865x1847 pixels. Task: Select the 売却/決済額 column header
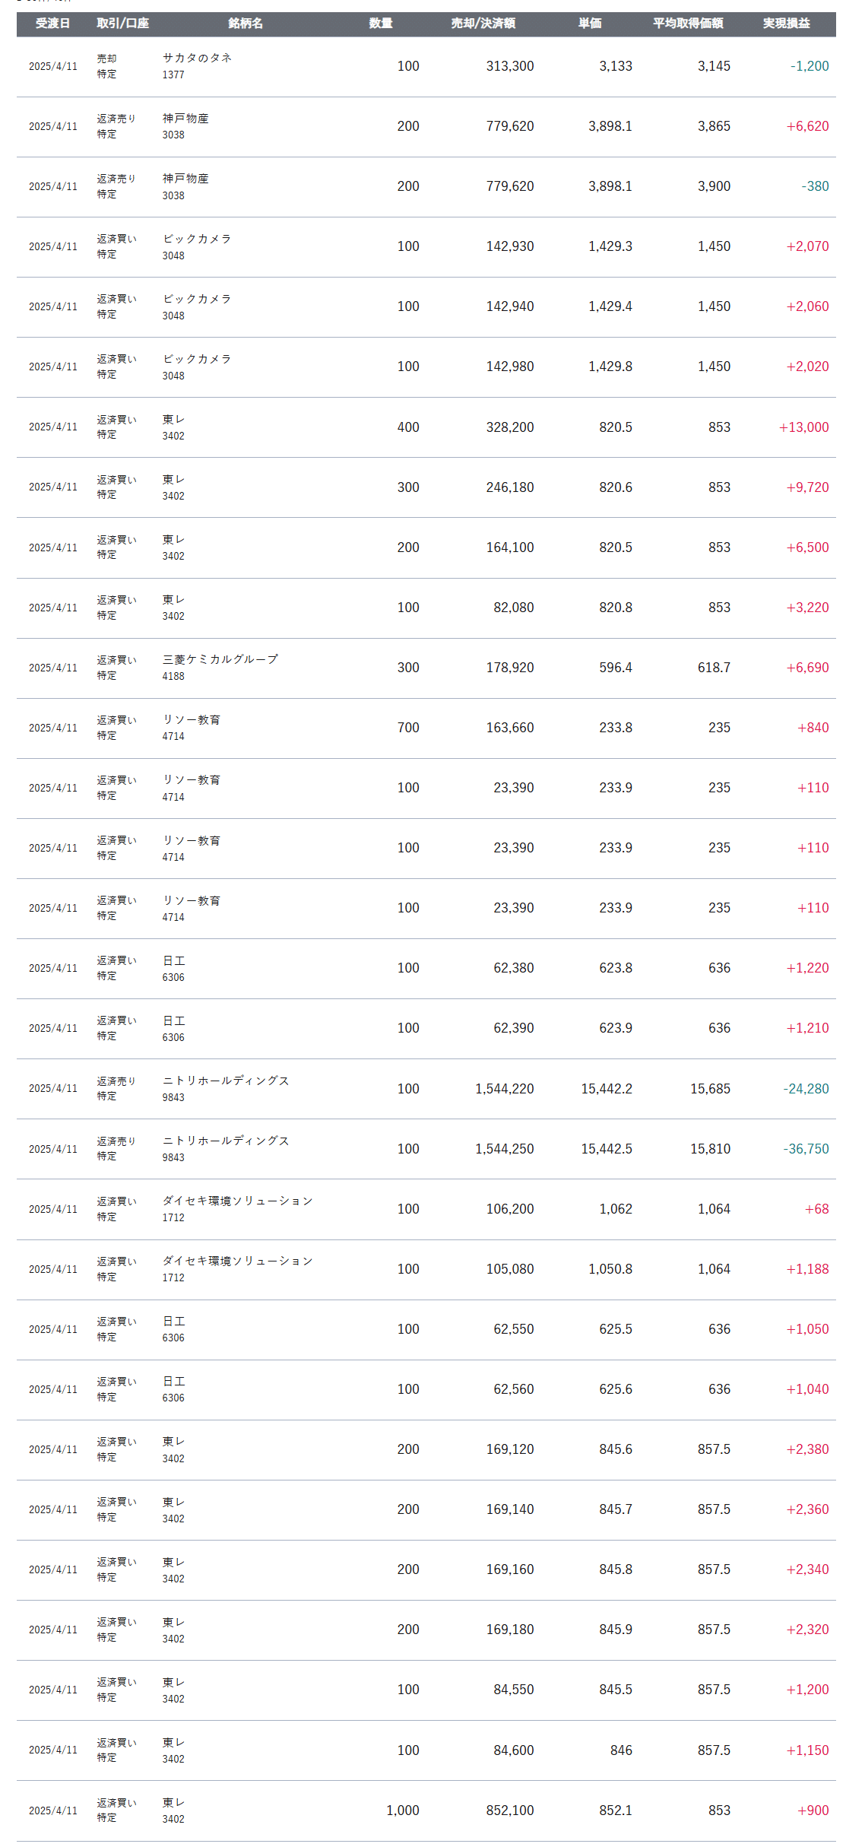click(483, 24)
